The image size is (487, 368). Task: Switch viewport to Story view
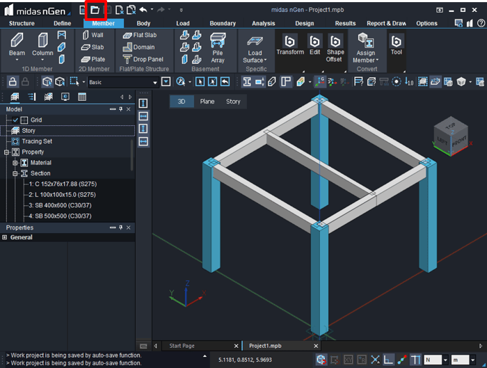(233, 102)
